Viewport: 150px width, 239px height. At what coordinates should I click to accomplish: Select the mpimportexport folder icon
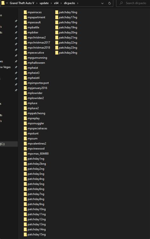25,83
